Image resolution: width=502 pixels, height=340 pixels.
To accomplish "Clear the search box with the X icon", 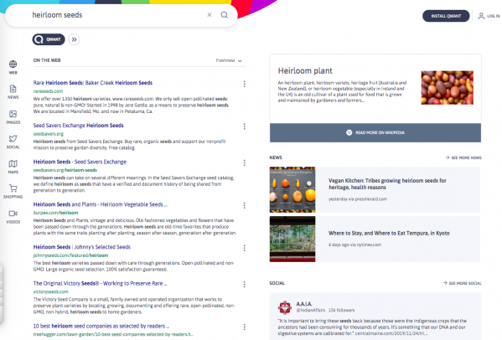I will [x=210, y=15].
